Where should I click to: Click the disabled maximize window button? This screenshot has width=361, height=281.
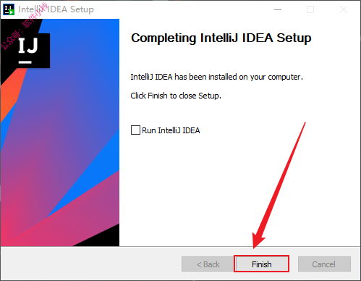click(310, 9)
